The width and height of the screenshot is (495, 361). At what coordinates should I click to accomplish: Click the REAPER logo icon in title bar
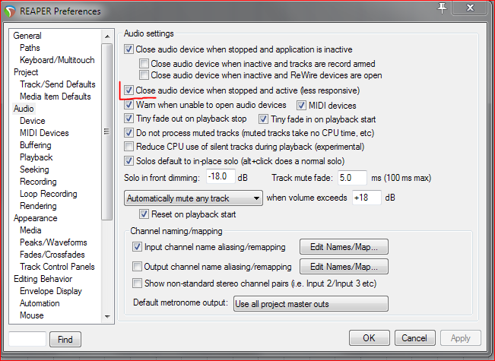10,11
